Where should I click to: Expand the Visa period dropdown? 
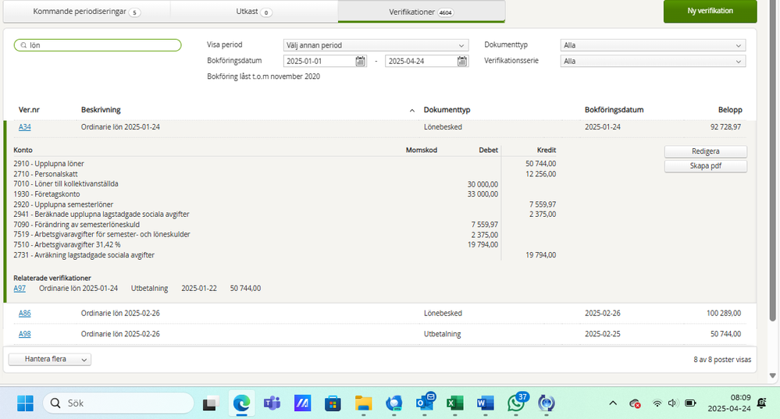coord(376,45)
